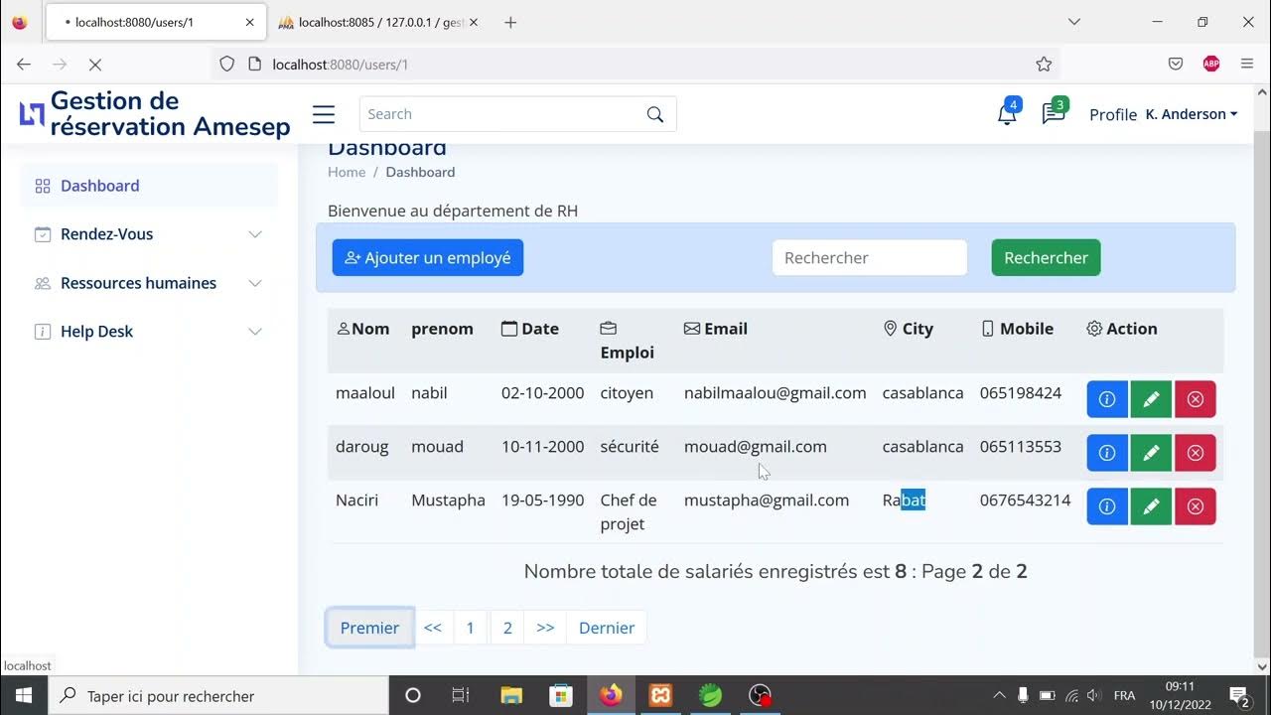The height and width of the screenshot is (715, 1271).
Task: Delete employee Naciri Mustapha
Action: coord(1196,506)
